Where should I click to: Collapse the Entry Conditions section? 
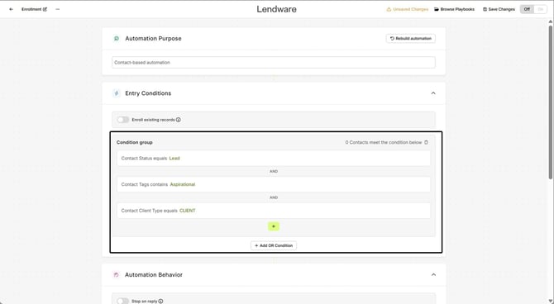click(433, 93)
